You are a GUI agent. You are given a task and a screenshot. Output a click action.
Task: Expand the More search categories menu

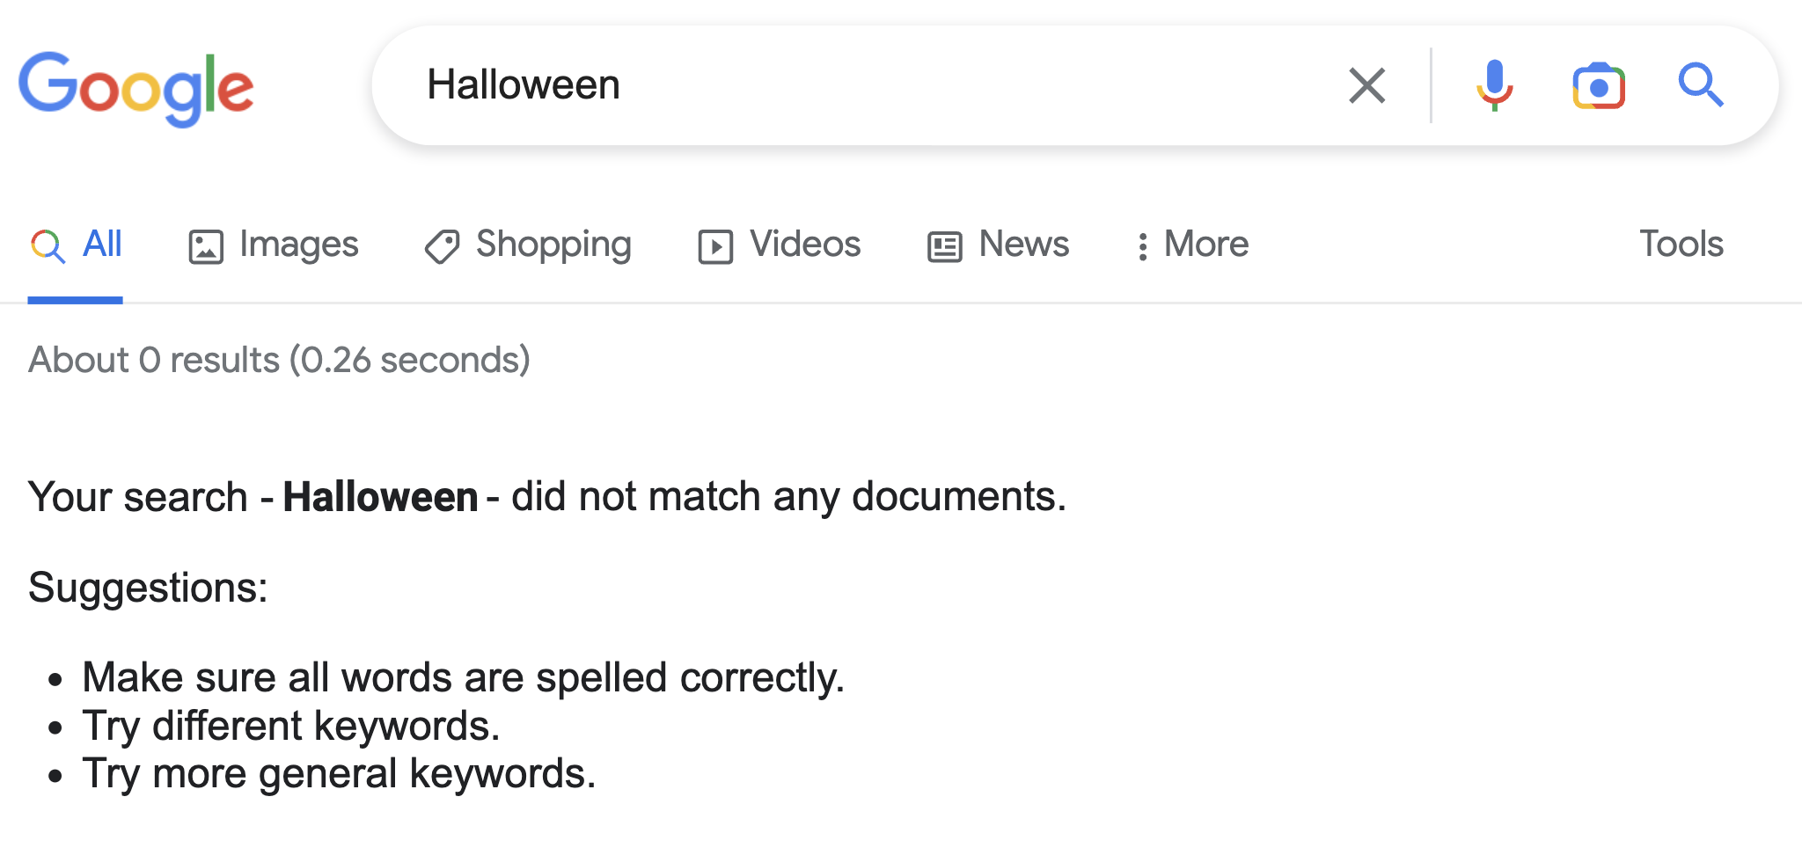pyautogui.click(x=1205, y=244)
